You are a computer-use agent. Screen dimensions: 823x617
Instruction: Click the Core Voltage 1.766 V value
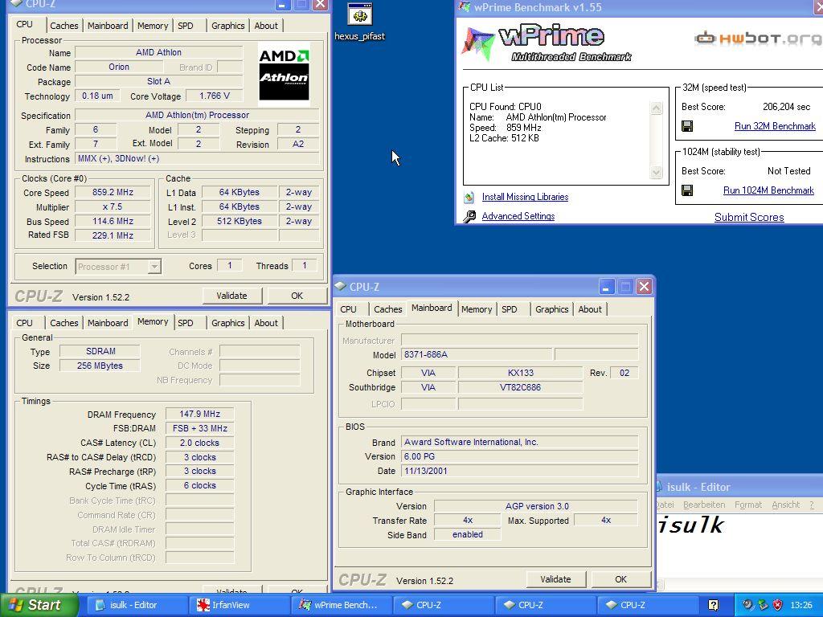(x=214, y=96)
